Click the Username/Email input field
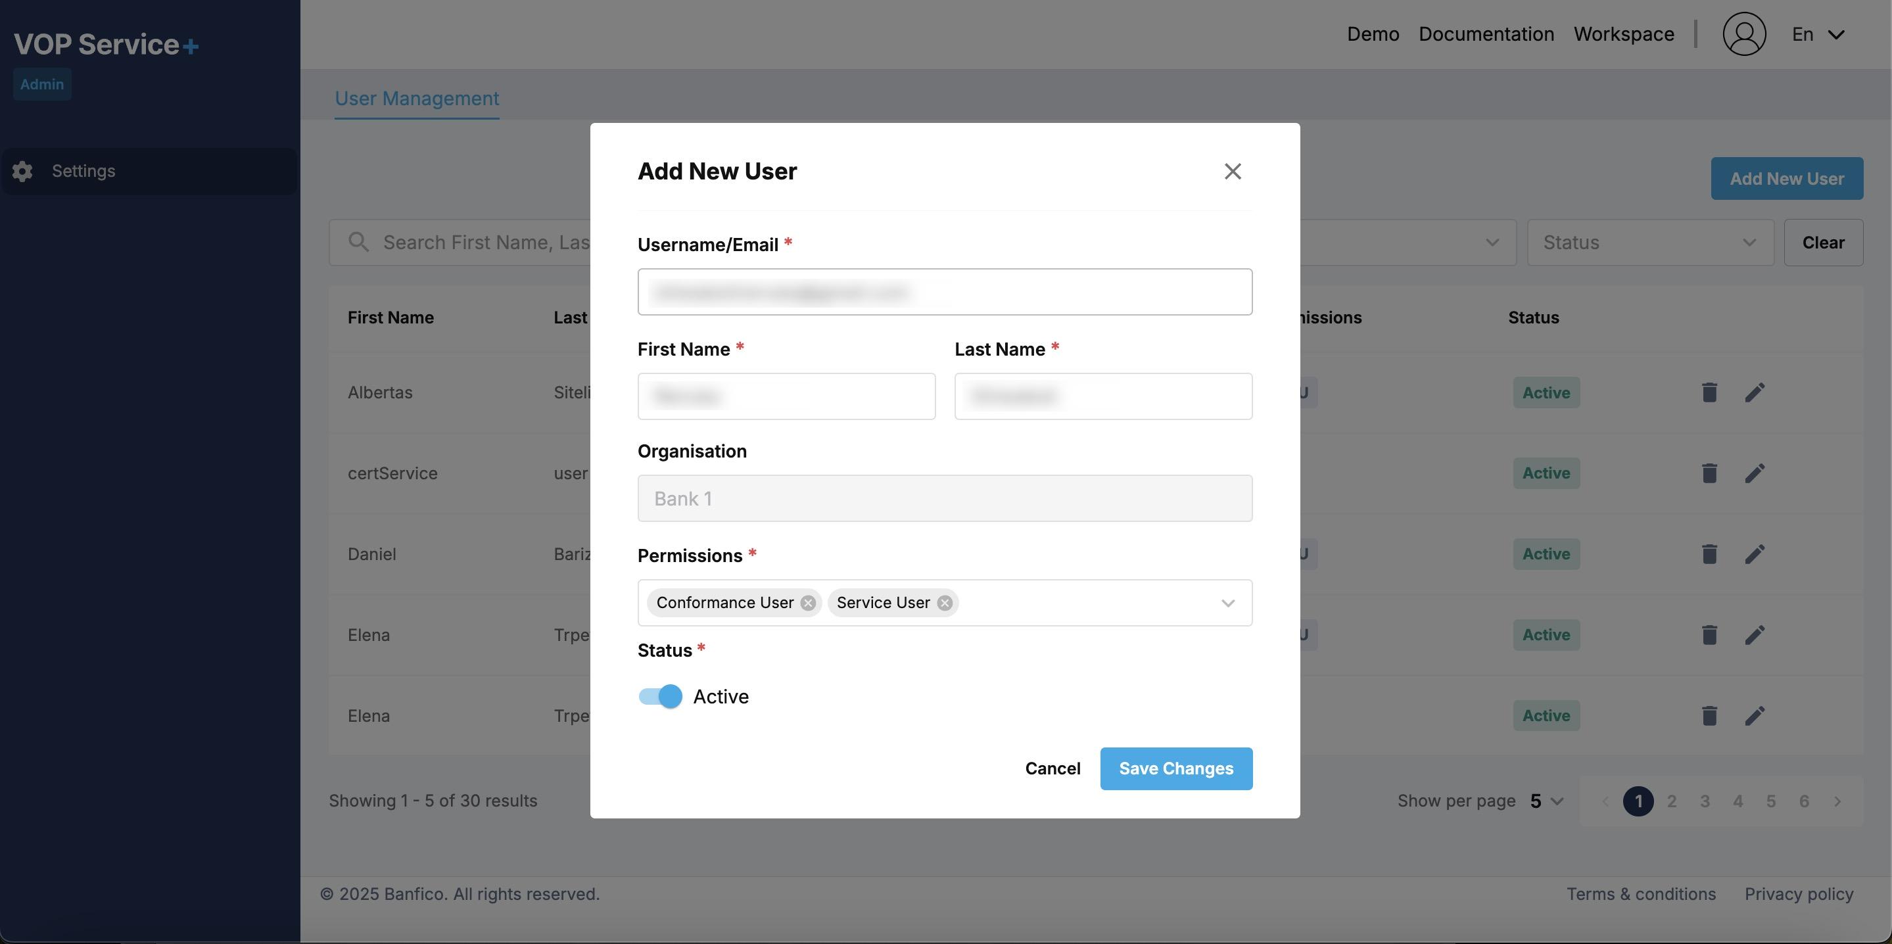This screenshot has height=944, width=1892. [x=945, y=292]
